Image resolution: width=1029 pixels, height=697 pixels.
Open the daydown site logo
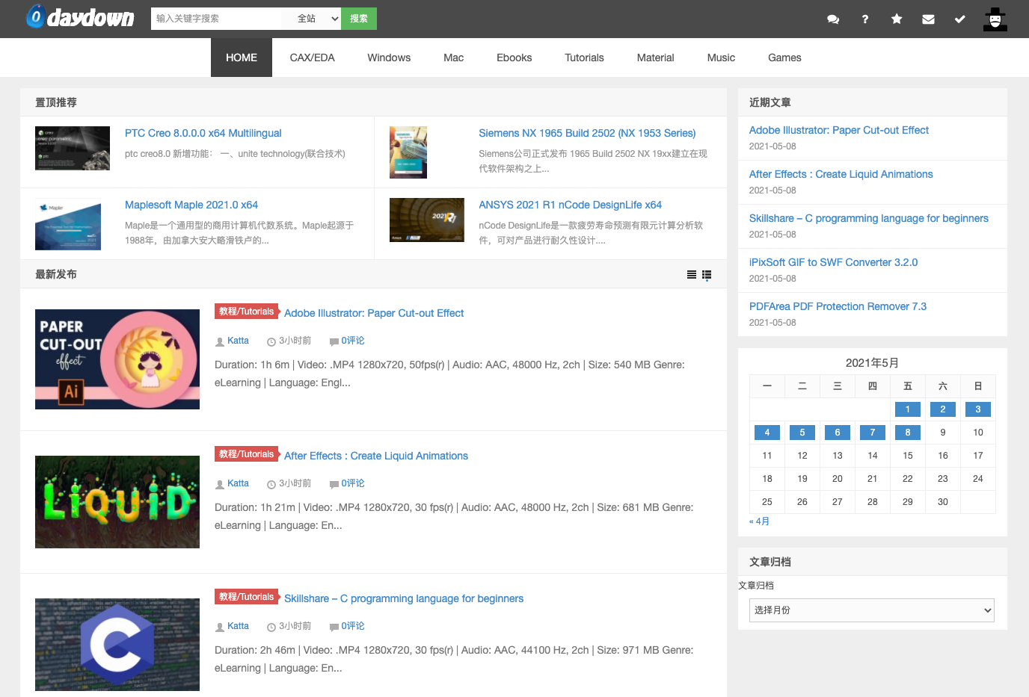pos(80,17)
